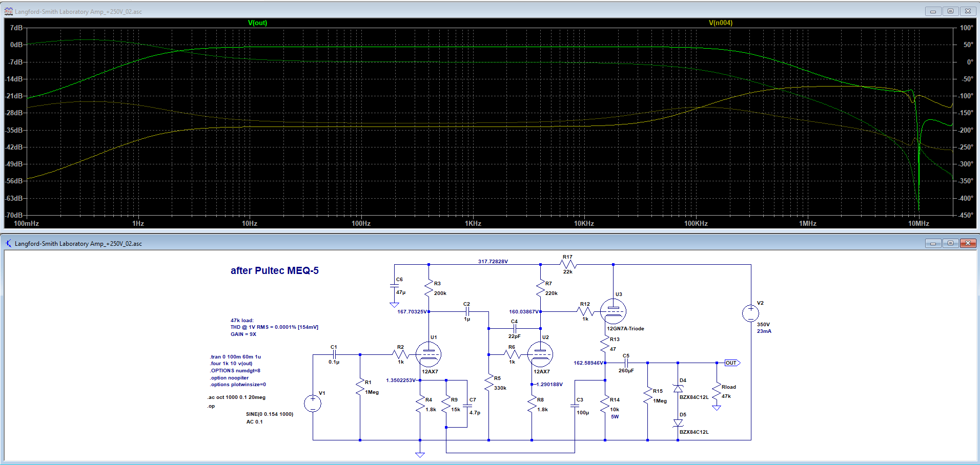
Task: Select capacitor C7 4.7p symbol
Action: click(467, 405)
